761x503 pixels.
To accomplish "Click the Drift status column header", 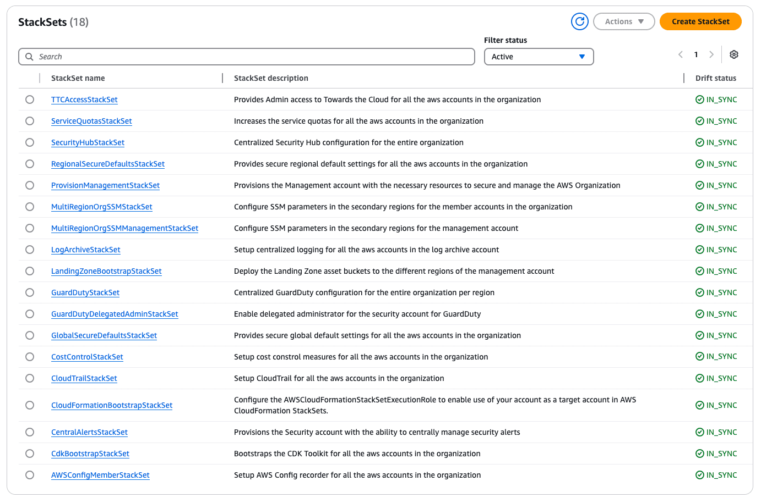I will click(x=716, y=78).
